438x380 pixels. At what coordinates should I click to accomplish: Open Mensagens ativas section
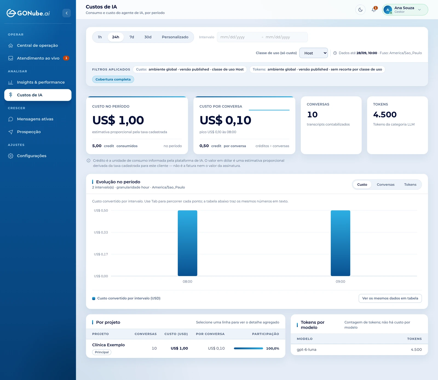[x=38, y=119]
